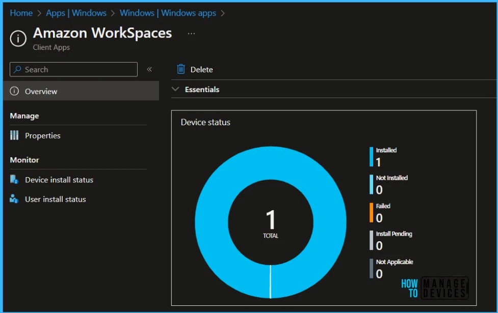Click the Device install status icon
This screenshot has width=498, height=313.
click(x=14, y=180)
